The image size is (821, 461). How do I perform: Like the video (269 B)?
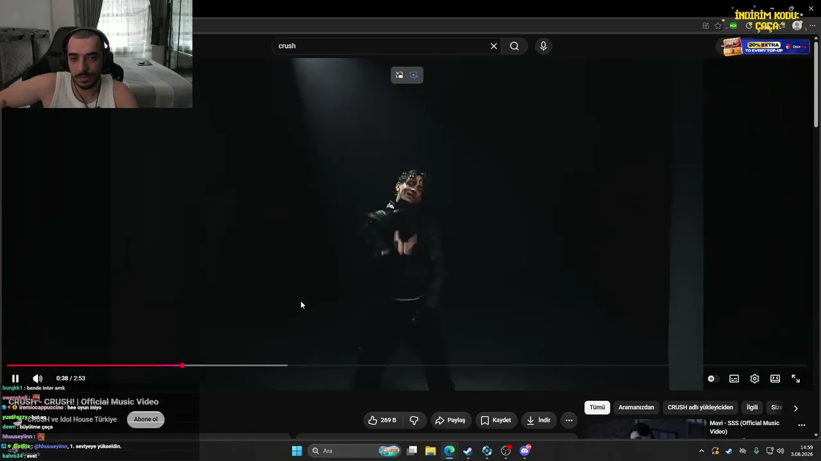coord(383,420)
